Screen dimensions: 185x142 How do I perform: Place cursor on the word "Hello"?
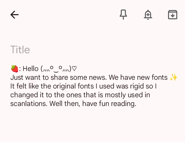30,69
